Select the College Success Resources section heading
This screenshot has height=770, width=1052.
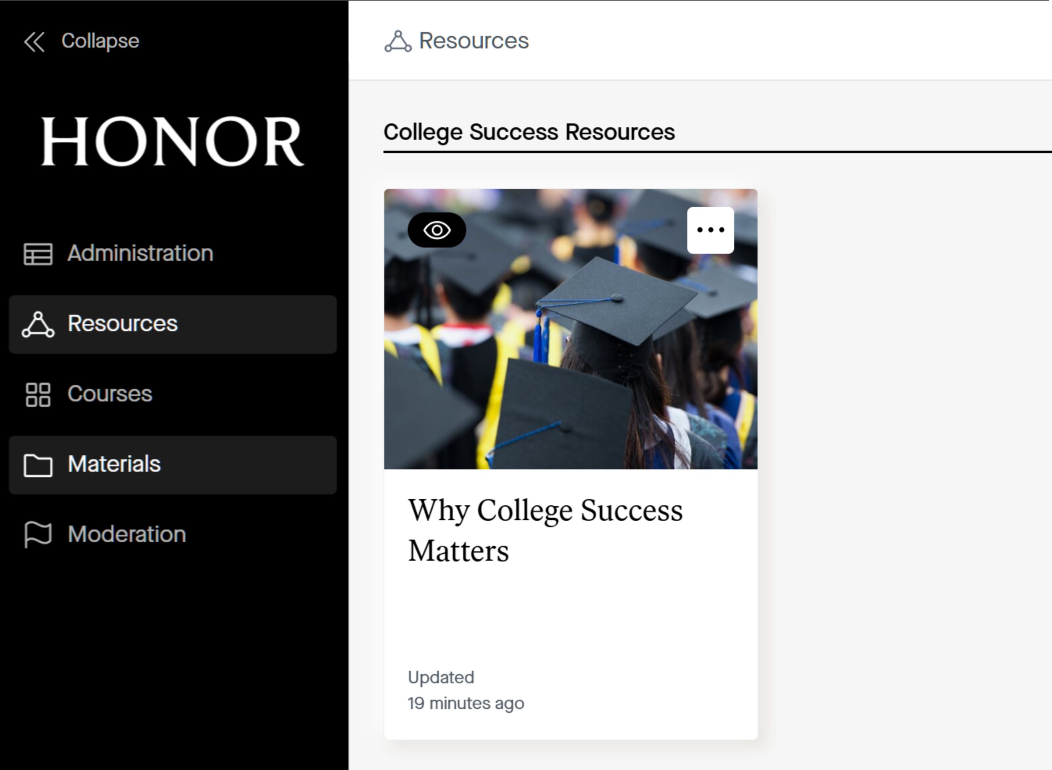529,132
